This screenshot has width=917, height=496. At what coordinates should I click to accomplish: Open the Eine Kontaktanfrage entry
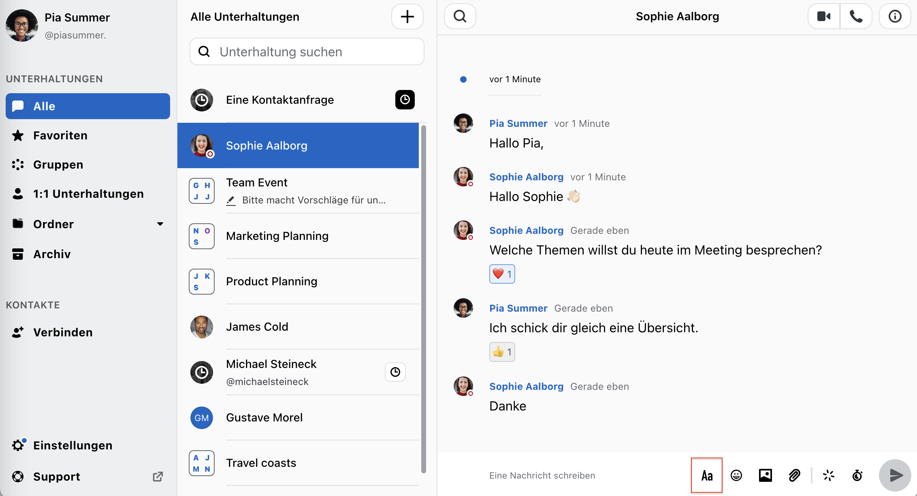pyautogui.click(x=302, y=100)
